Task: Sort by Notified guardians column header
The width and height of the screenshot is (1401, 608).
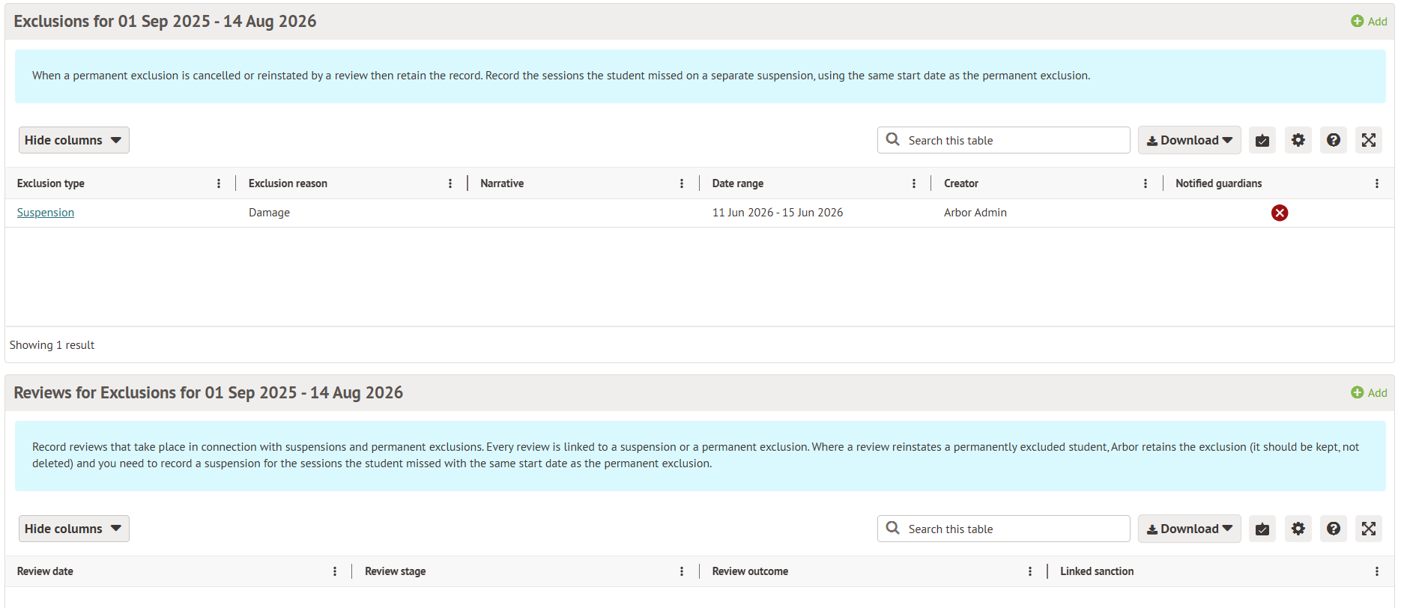Action: click(x=1218, y=183)
